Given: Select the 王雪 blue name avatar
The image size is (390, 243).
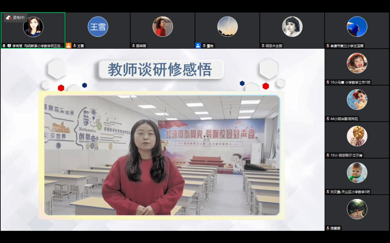Looking at the screenshot, I should (x=98, y=27).
